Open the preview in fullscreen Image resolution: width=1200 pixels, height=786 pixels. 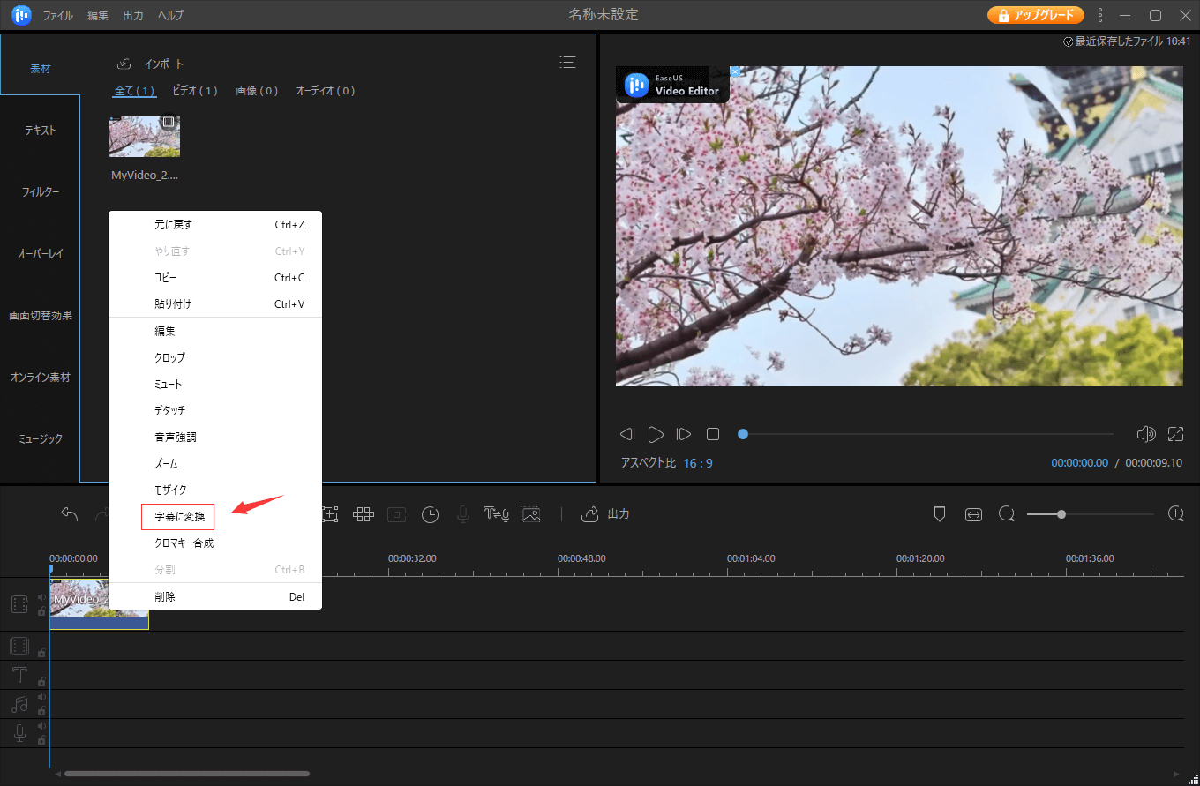[x=1175, y=434]
